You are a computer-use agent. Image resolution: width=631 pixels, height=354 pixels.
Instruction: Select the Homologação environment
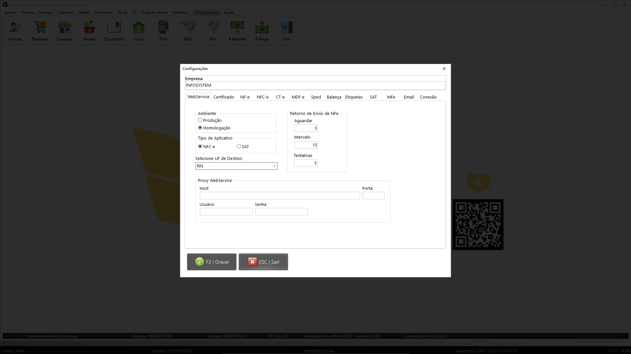200,128
